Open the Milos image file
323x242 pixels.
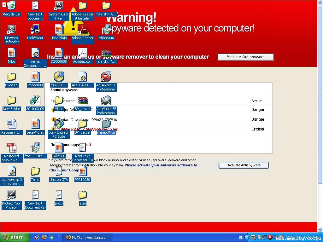[12, 56]
